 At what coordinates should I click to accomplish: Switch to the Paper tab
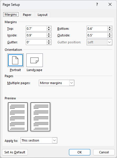point(27,15)
